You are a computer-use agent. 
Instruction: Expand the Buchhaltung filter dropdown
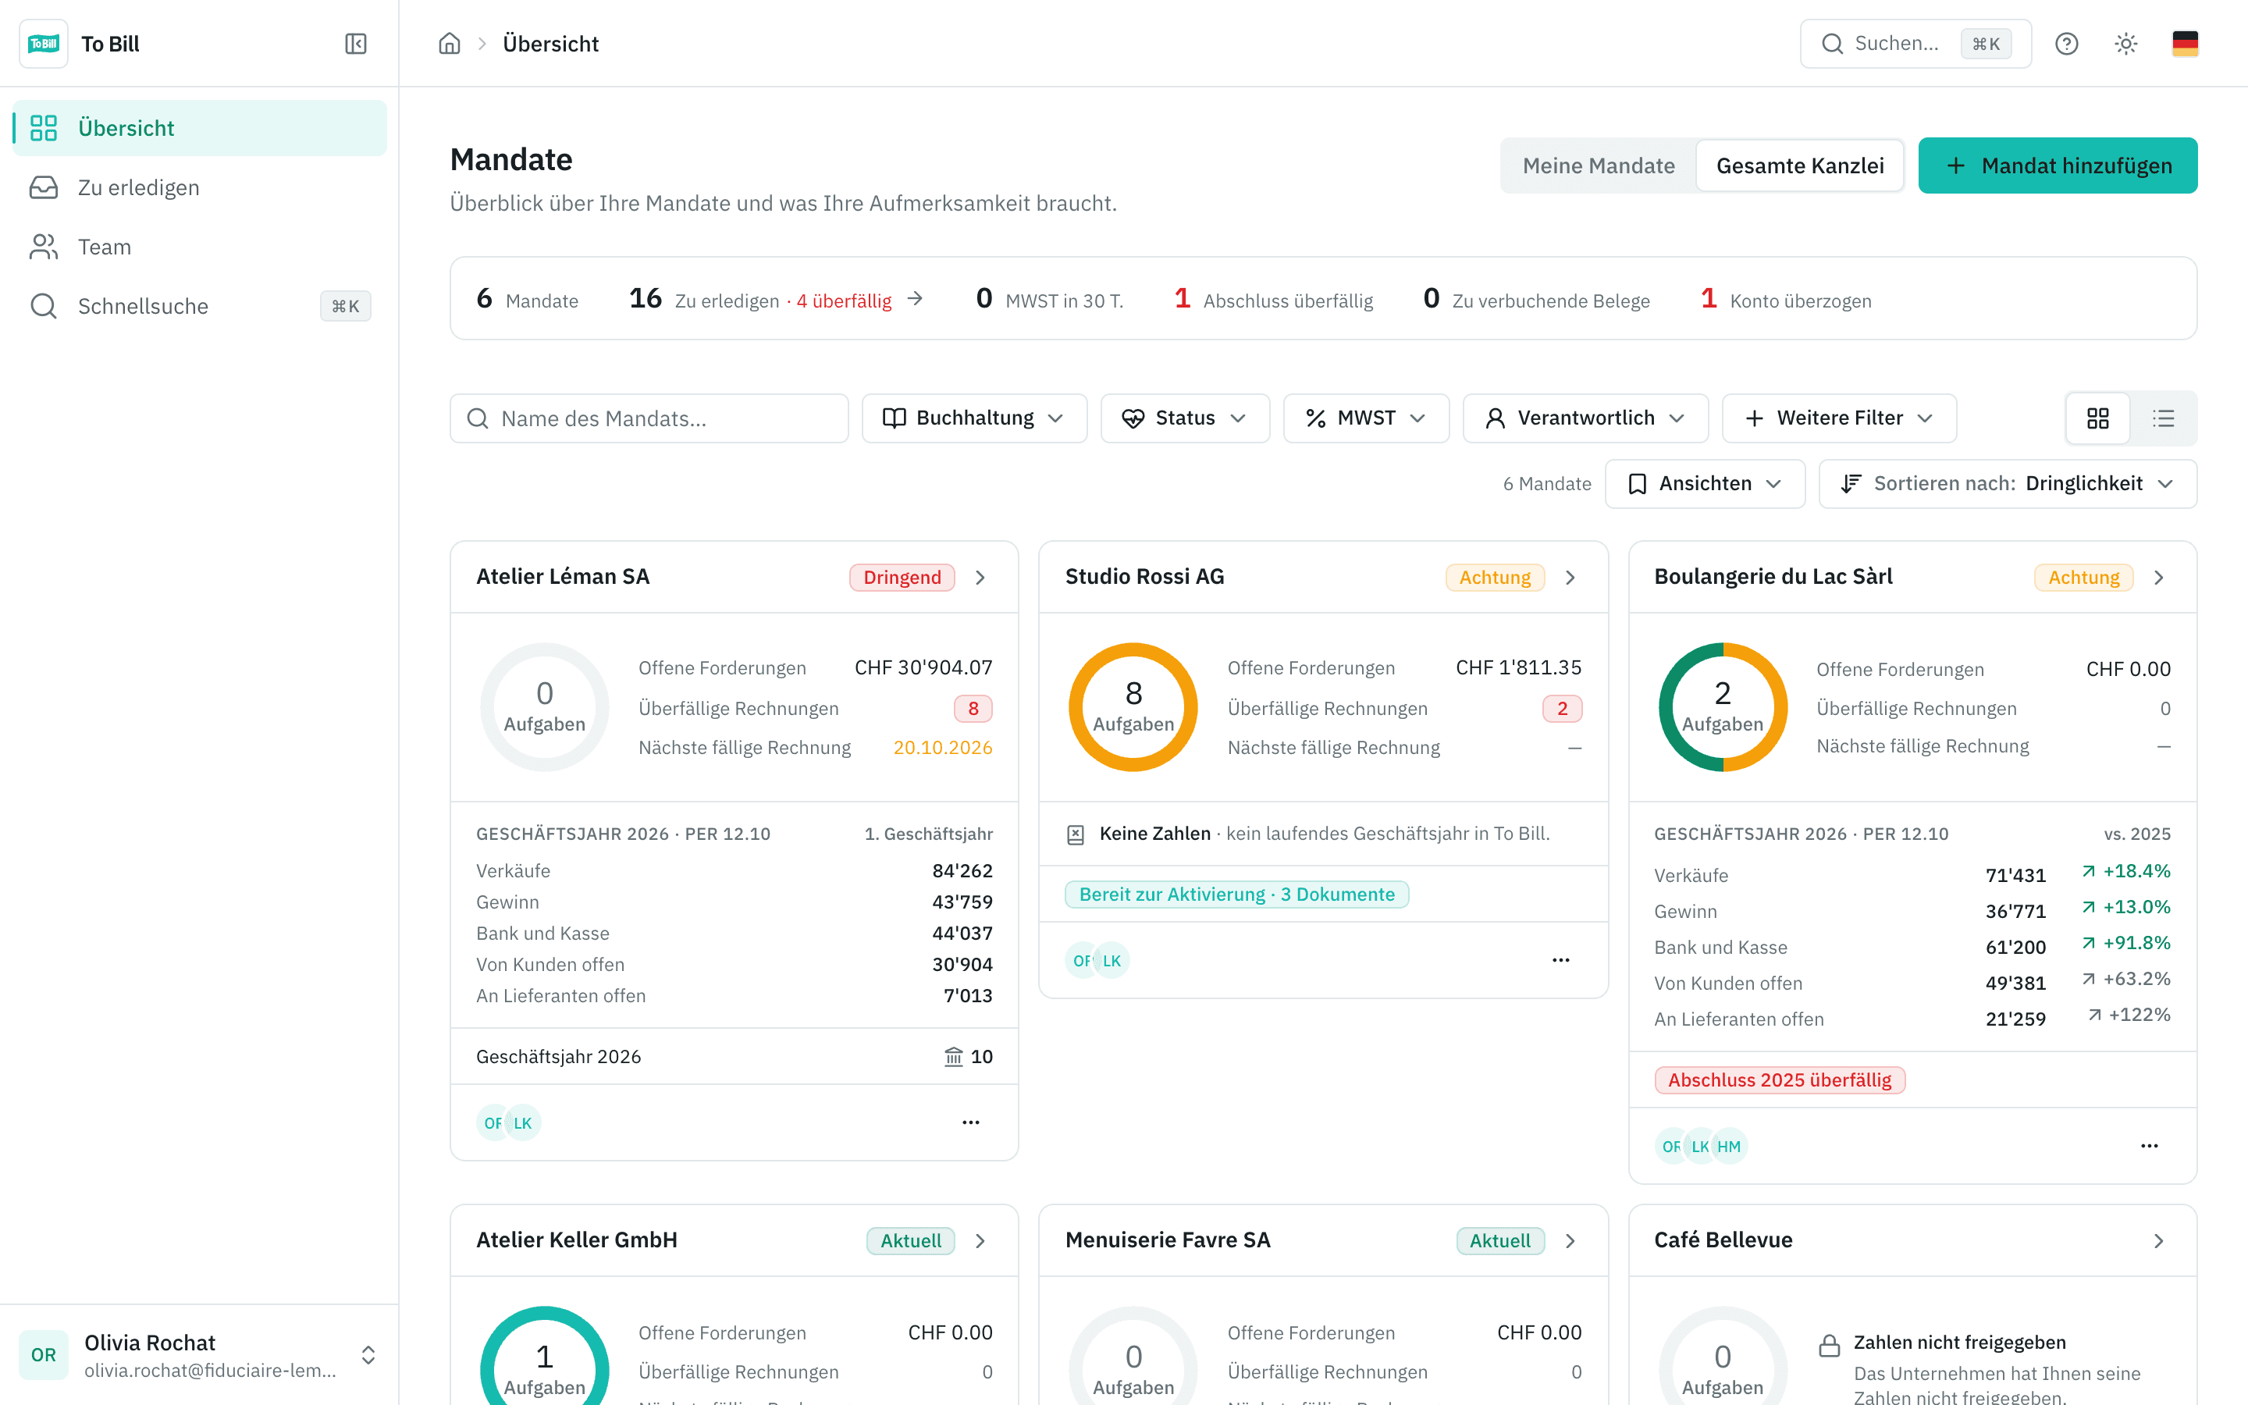click(x=973, y=418)
